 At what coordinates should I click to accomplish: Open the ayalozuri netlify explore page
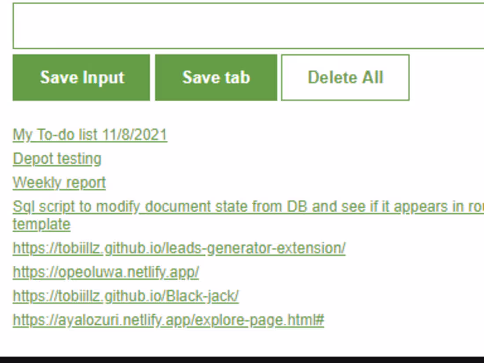pyautogui.click(x=168, y=319)
